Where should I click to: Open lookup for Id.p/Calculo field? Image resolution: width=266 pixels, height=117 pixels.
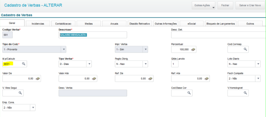pos(24,64)
